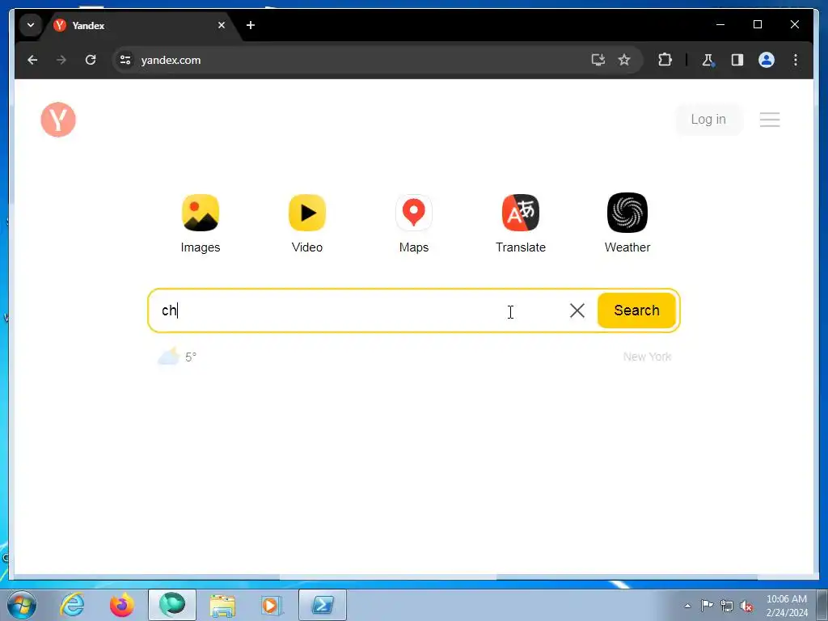Expand the tab search dropdown arrow
828x621 pixels.
click(x=31, y=25)
